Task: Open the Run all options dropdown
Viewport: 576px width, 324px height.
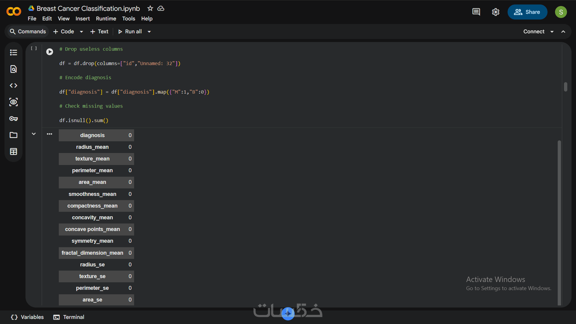Action: [x=149, y=31]
